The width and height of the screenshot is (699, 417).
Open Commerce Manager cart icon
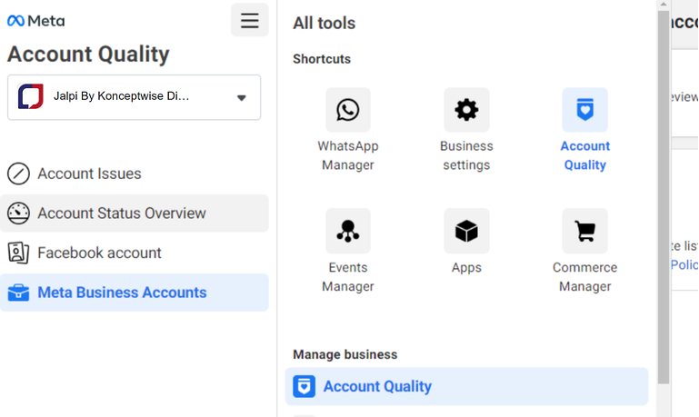click(x=585, y=232)
